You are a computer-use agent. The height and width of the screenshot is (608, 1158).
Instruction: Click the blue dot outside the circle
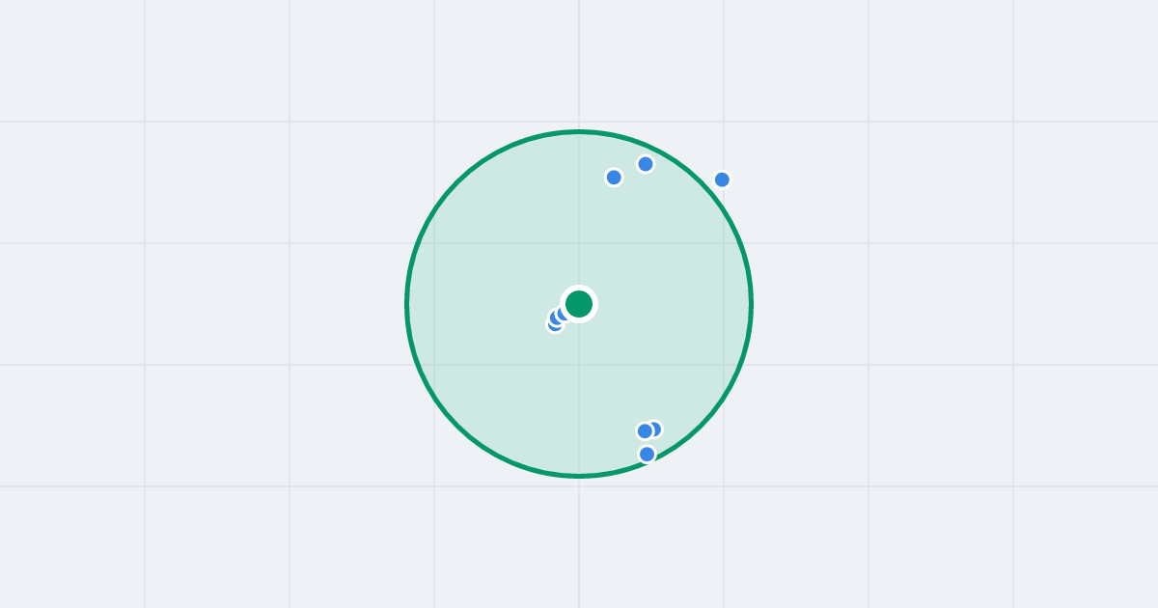click(x=722, y=180)
